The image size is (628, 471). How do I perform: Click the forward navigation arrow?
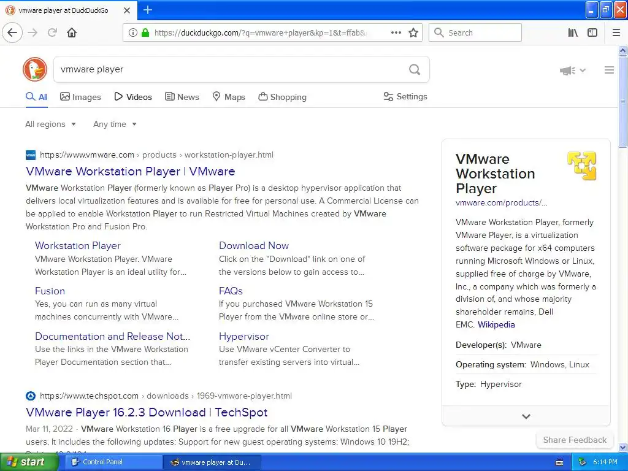(33, 33)
